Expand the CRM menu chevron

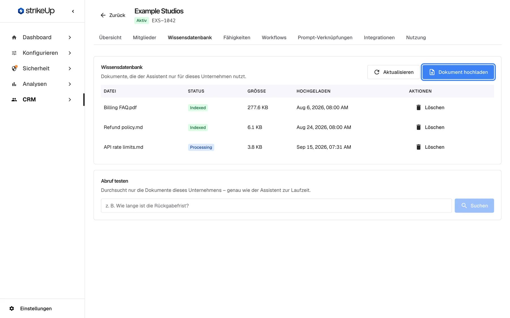[70, 100]
